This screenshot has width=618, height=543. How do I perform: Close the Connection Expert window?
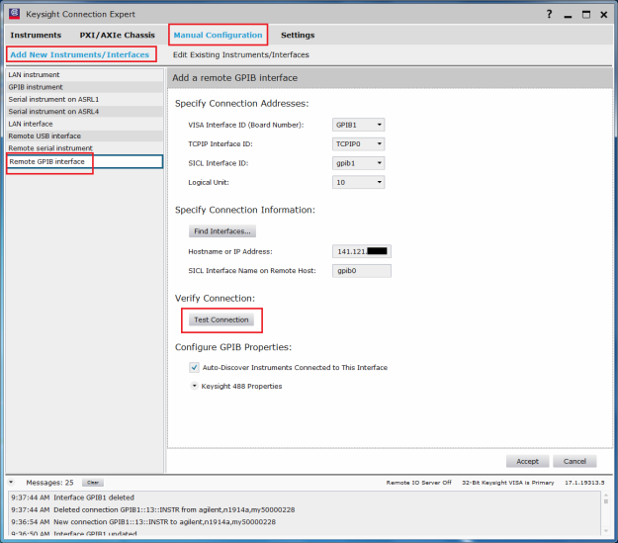tap(602, 14)
